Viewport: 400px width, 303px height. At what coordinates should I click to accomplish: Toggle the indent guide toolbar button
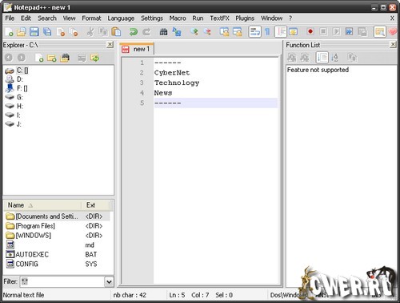[281, 31]
